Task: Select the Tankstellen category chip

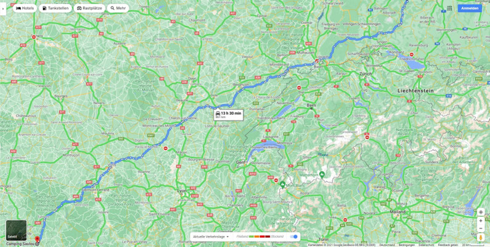Action: coord(55,9)
